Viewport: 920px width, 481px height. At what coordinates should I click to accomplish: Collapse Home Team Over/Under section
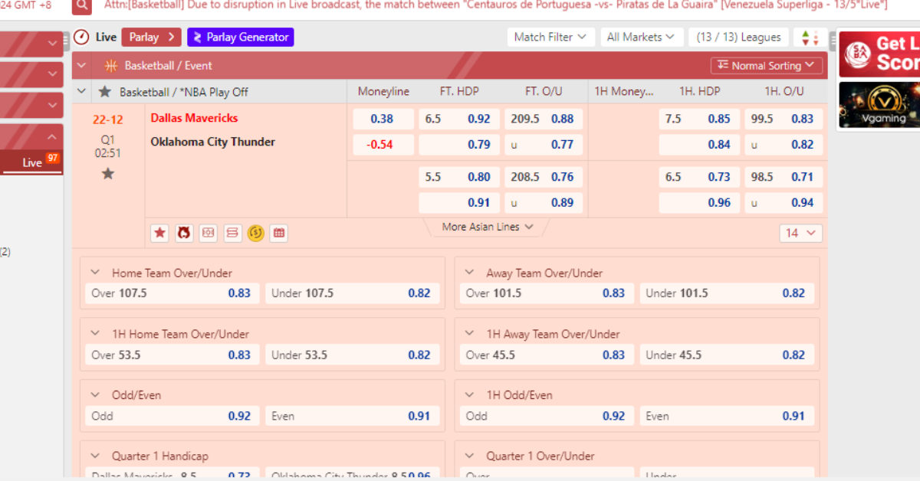96,273
